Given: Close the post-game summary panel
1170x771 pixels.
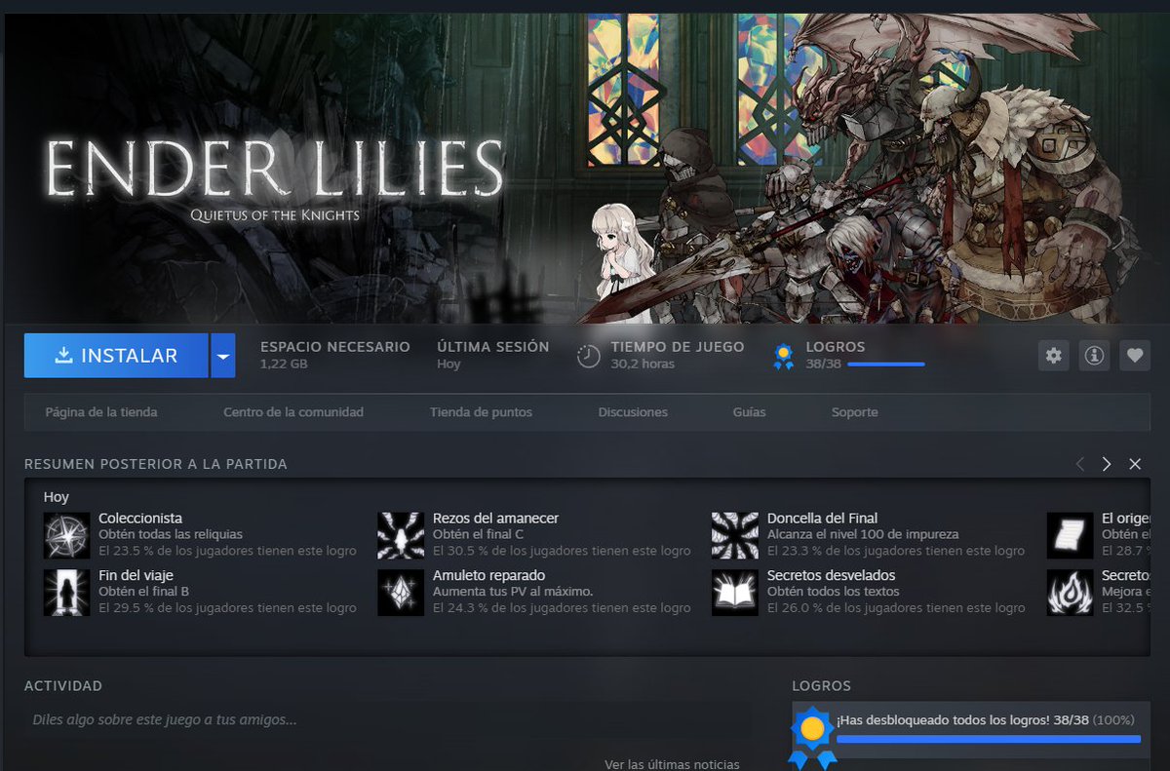Looking at the screenshot, I should (1135, 464).
